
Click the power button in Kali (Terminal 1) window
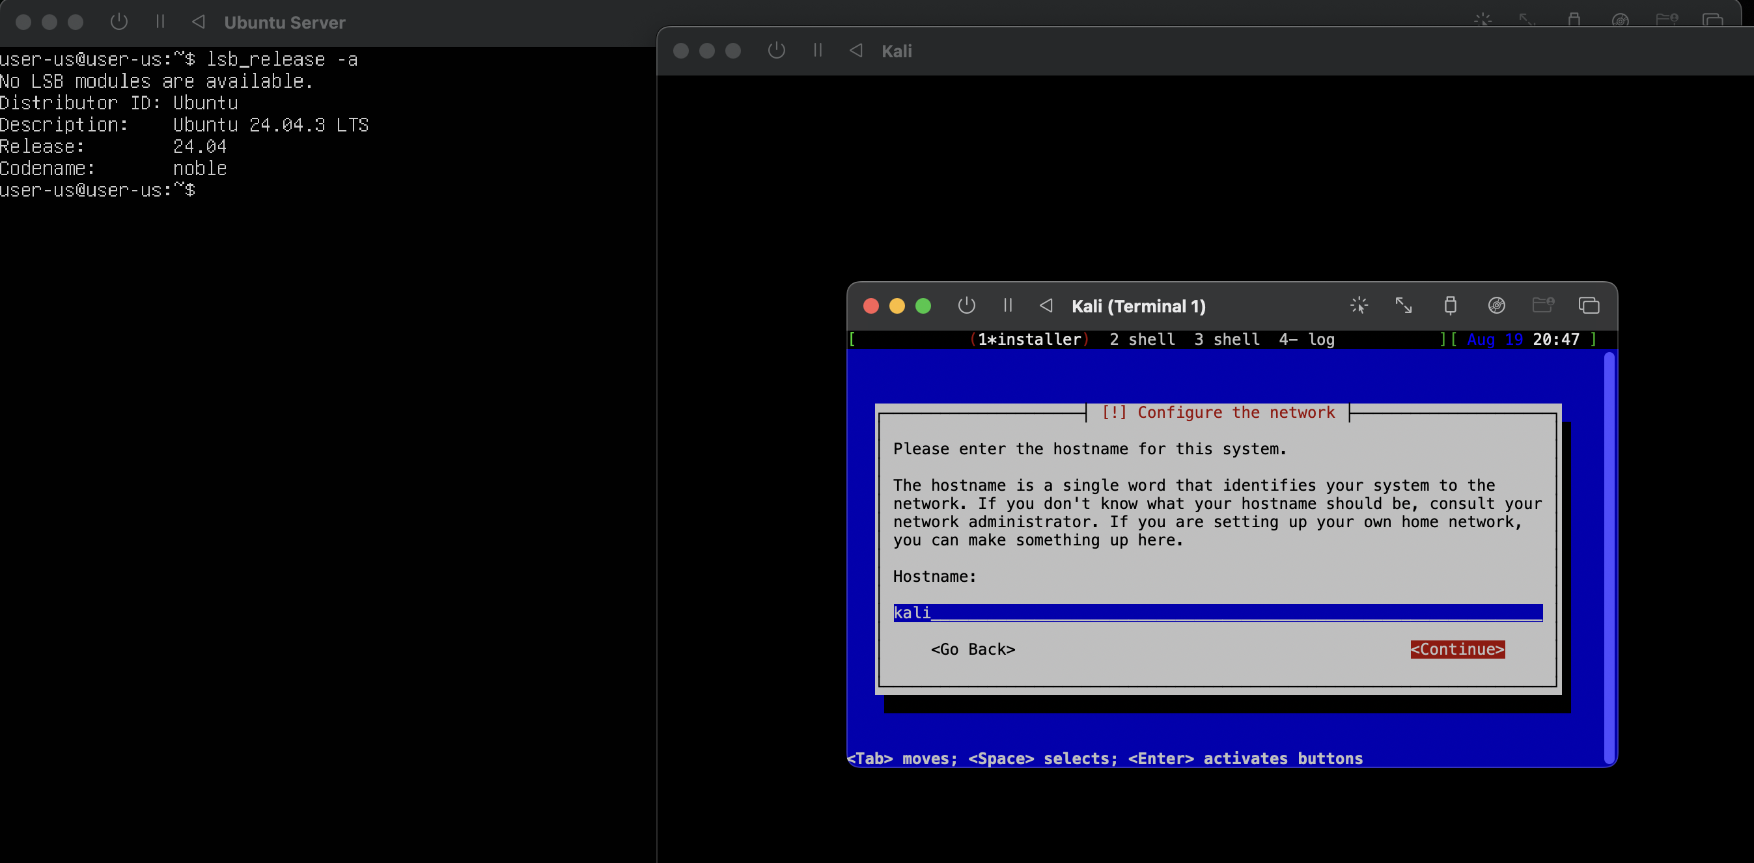pyautogui.click(x=966, y=306)
